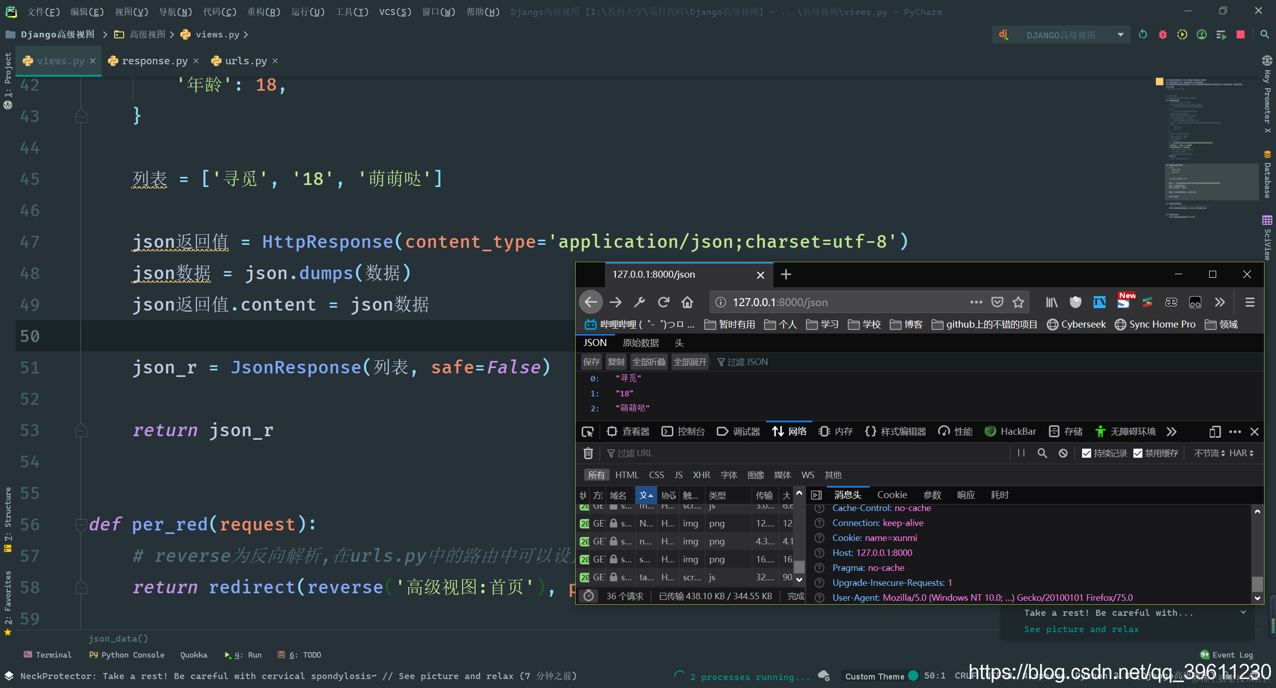The width and height of the screenshot is (1276, 688).
Task: Close the views.py editor tab
Action: pyautogui.click(x=93, y=61)
